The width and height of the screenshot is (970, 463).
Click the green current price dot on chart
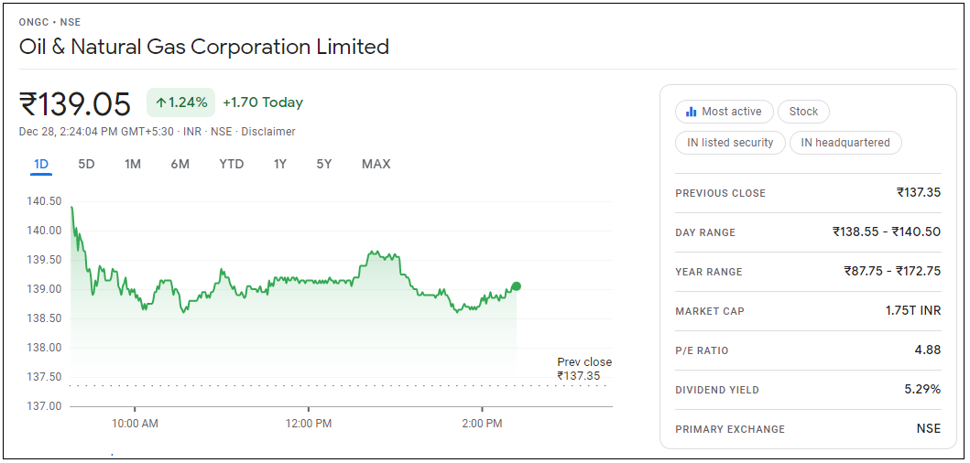pos(516,286)
